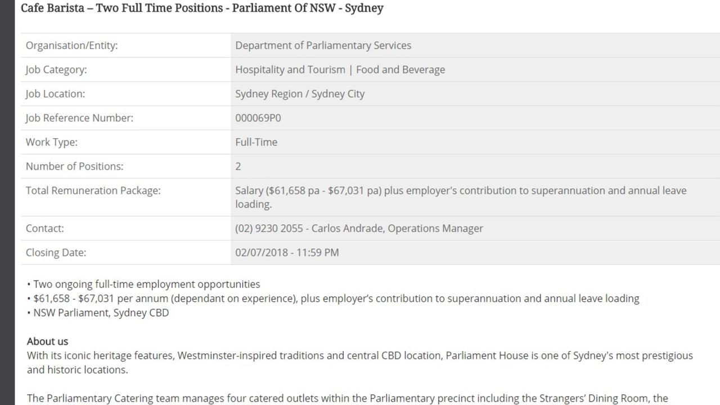Click the Sydney Region / Sydney City location
720x405 pixels.
click(300, 94)
